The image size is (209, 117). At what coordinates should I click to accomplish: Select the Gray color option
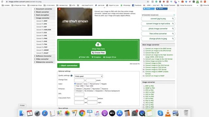(83, 84)
